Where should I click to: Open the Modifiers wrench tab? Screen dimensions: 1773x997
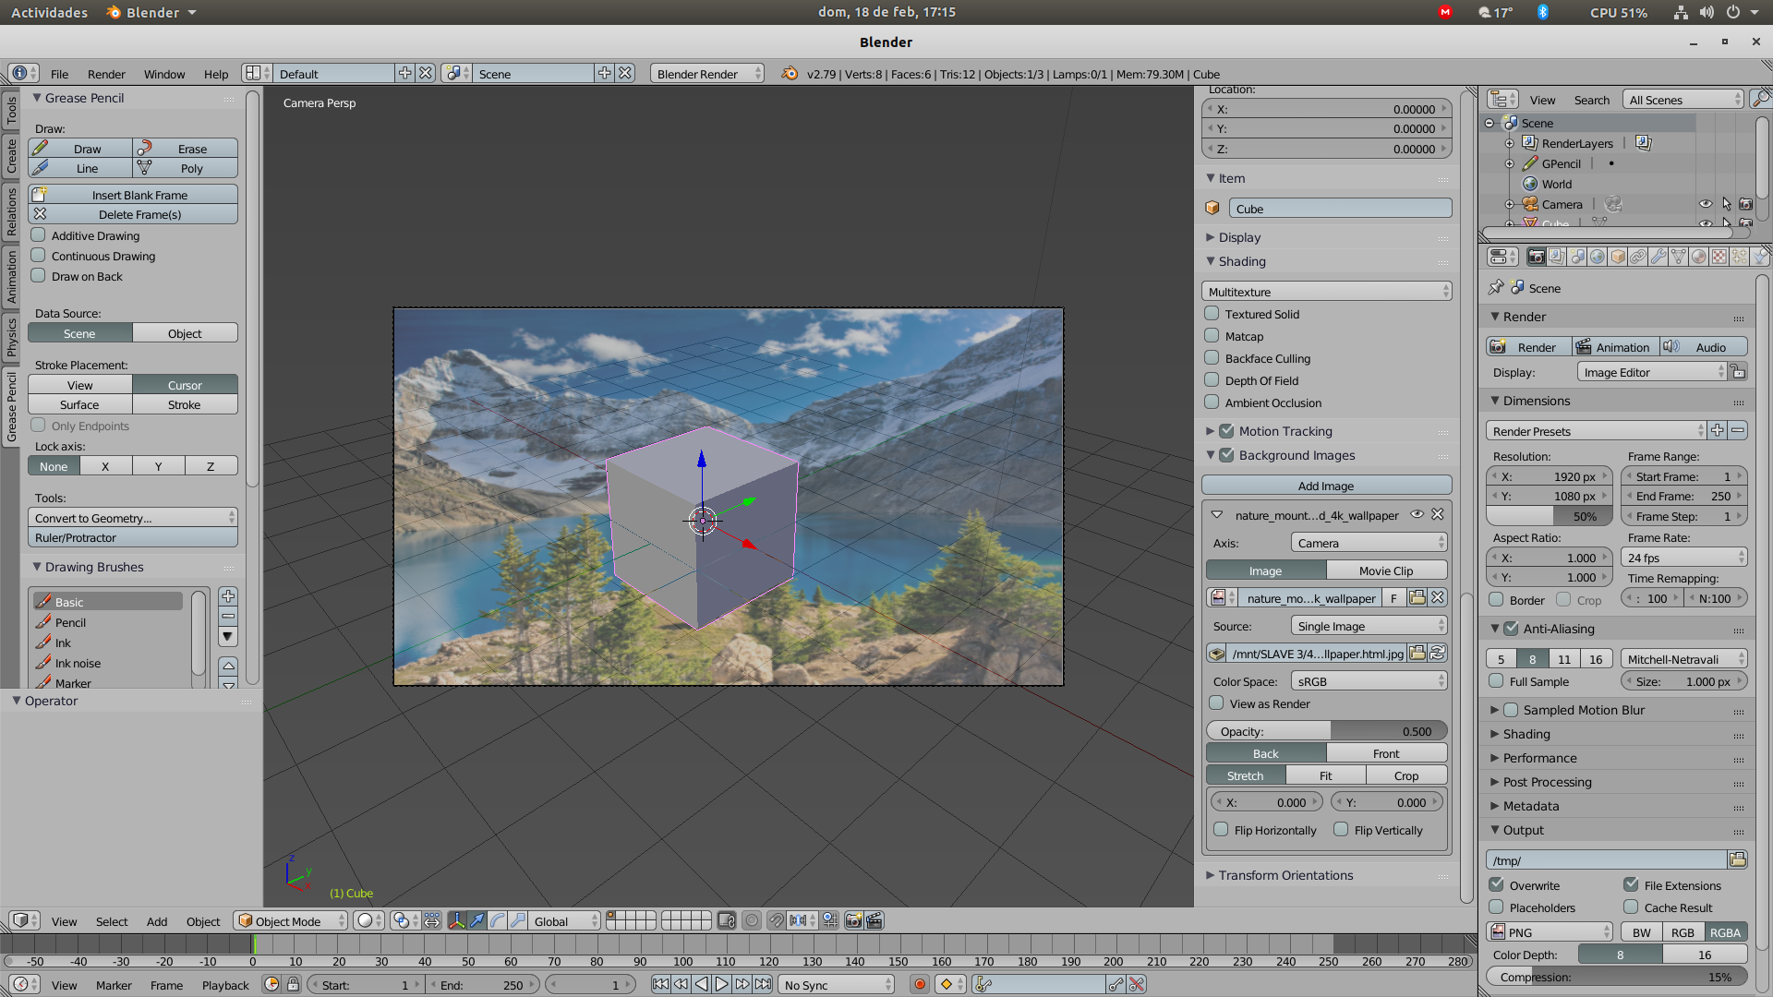1658,257
